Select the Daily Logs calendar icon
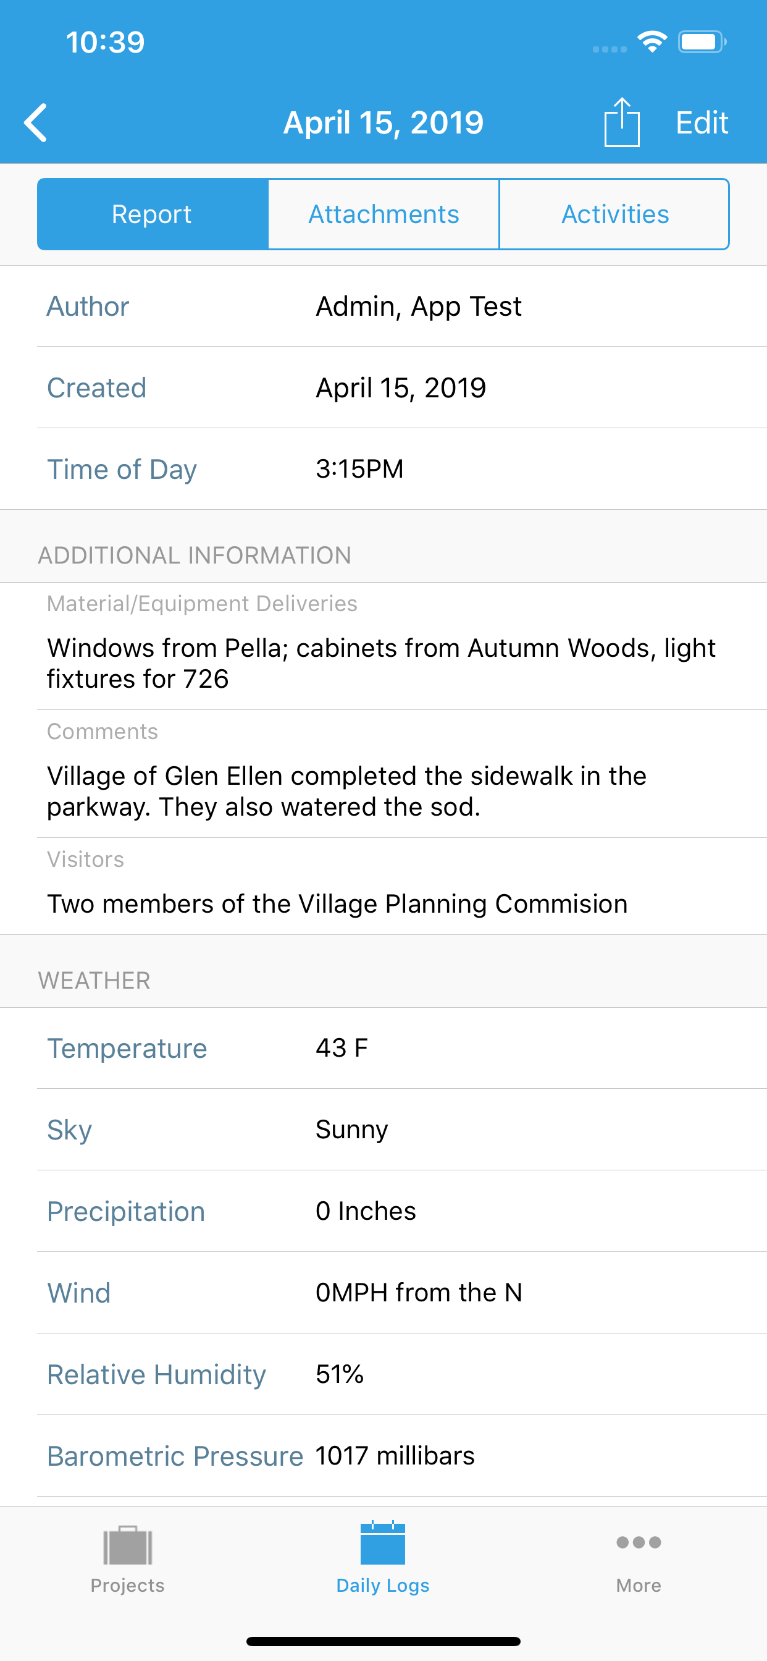Screen dimensions: 767x1661 tap(383, 1543)
